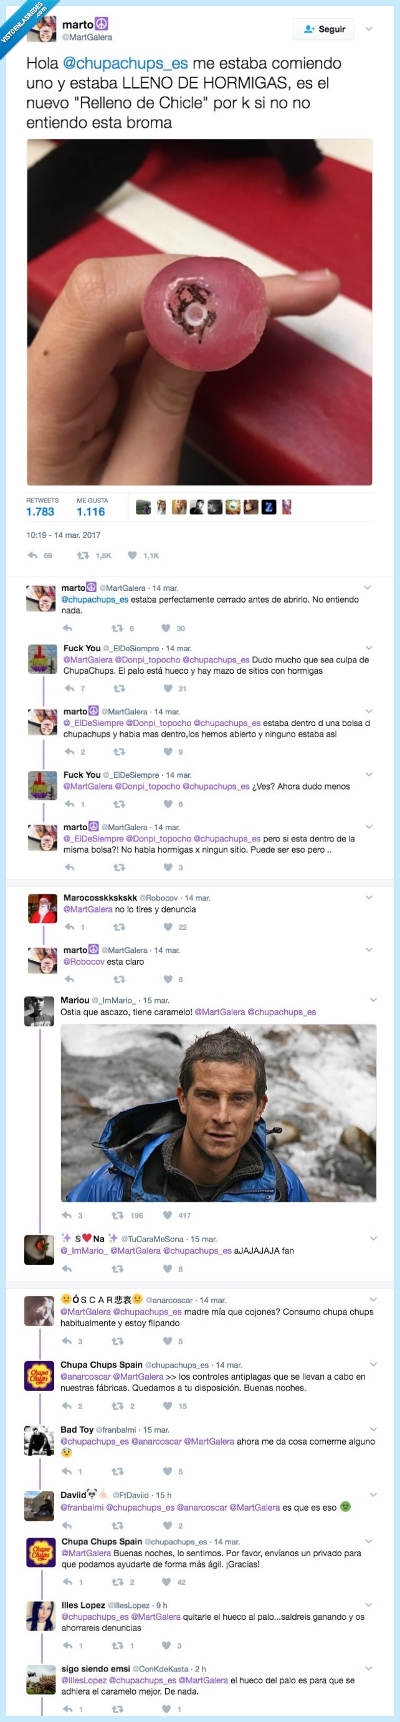Open the lollipop with ants photo
The image size is (400, 1722).
(x=199, y=312)
